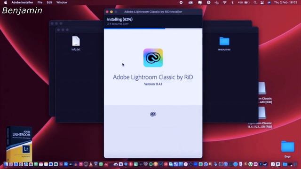Image resolution: width=301 pixels, height=169 pixels.
Task: Open the File menu
Action: tap(40, 2)
